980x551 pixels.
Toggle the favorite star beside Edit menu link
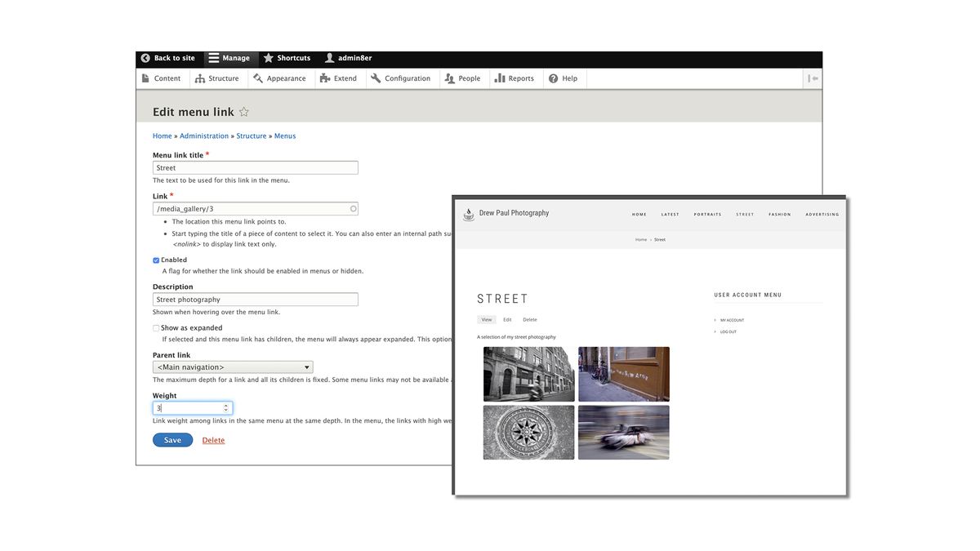[243, 111]
